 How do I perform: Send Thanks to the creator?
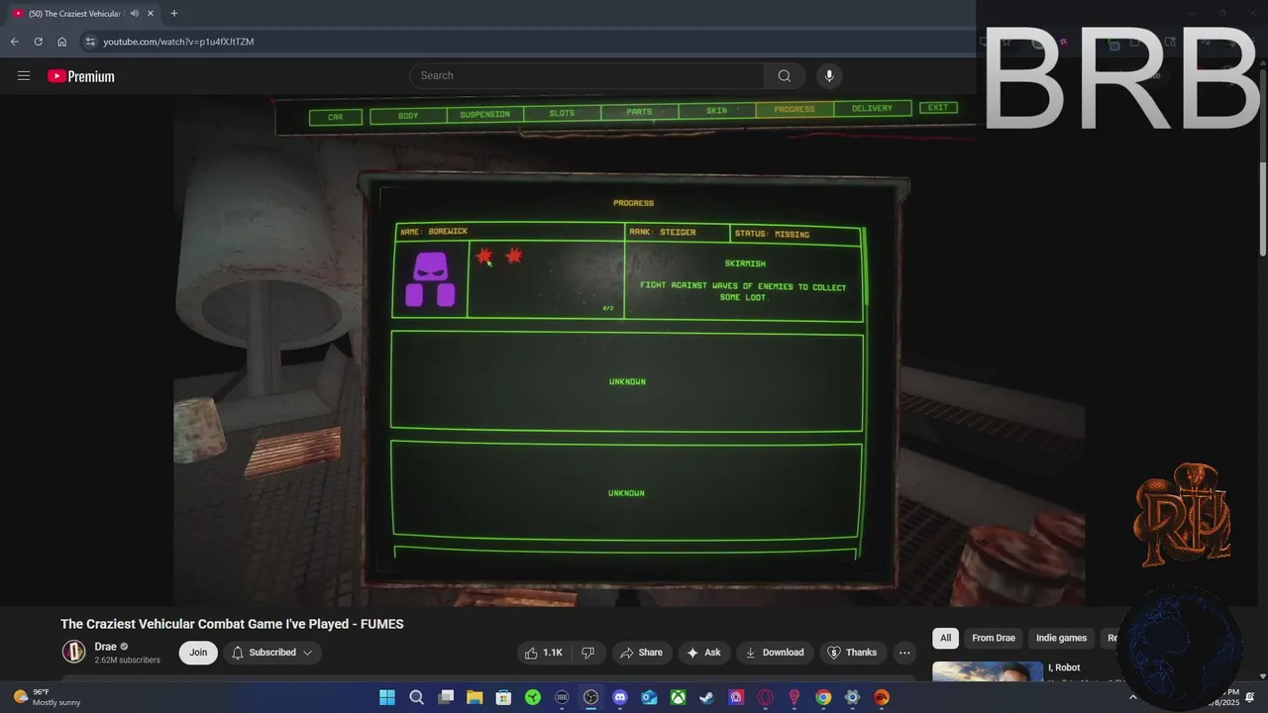[x=852, y=653]
